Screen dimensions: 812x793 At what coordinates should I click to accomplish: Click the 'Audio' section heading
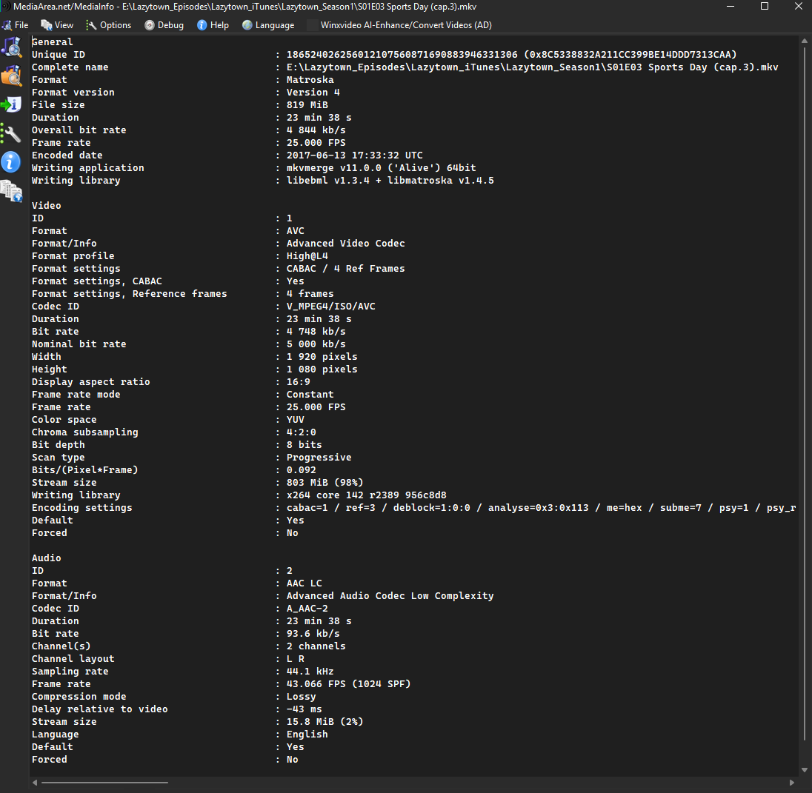47,558
